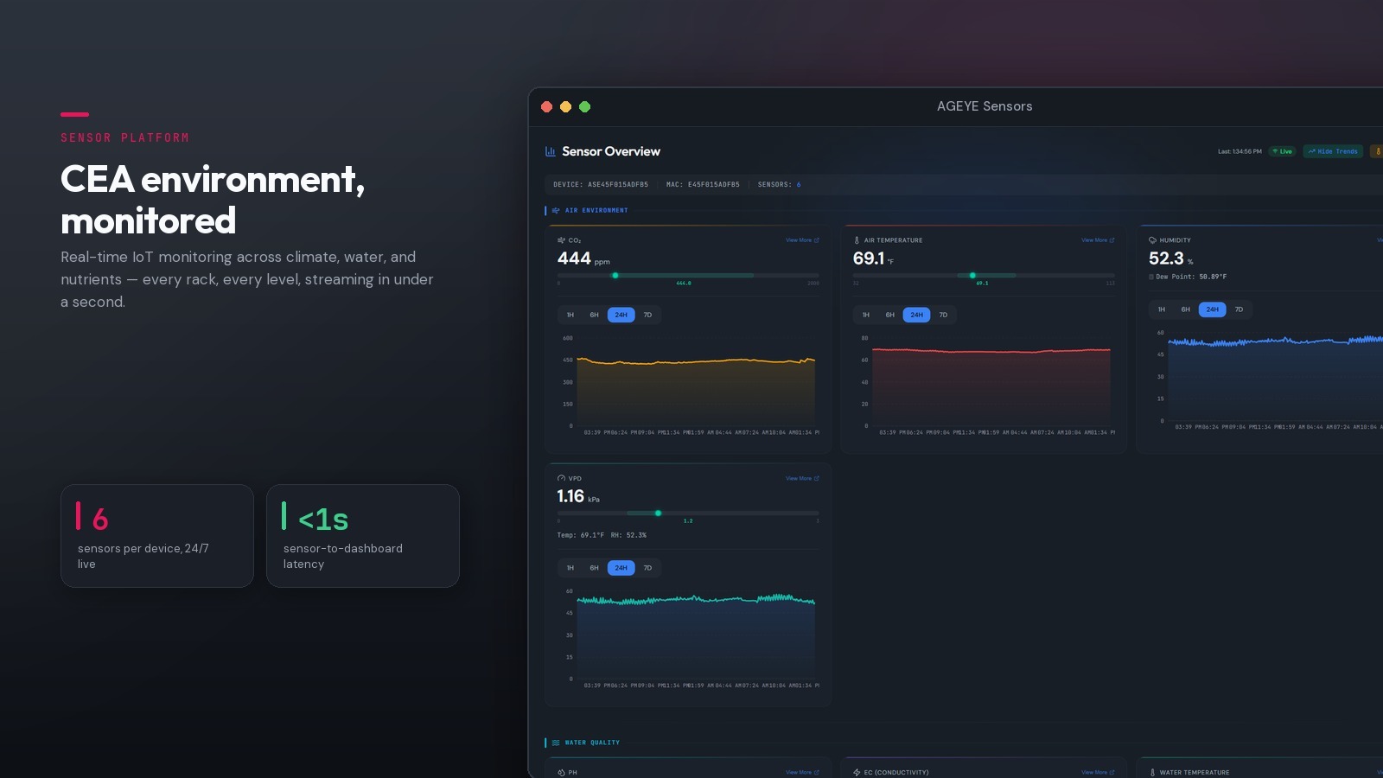Click the VPD gauge icon
This screenshot has width=1383, height=778.
[x=561, y=478]
